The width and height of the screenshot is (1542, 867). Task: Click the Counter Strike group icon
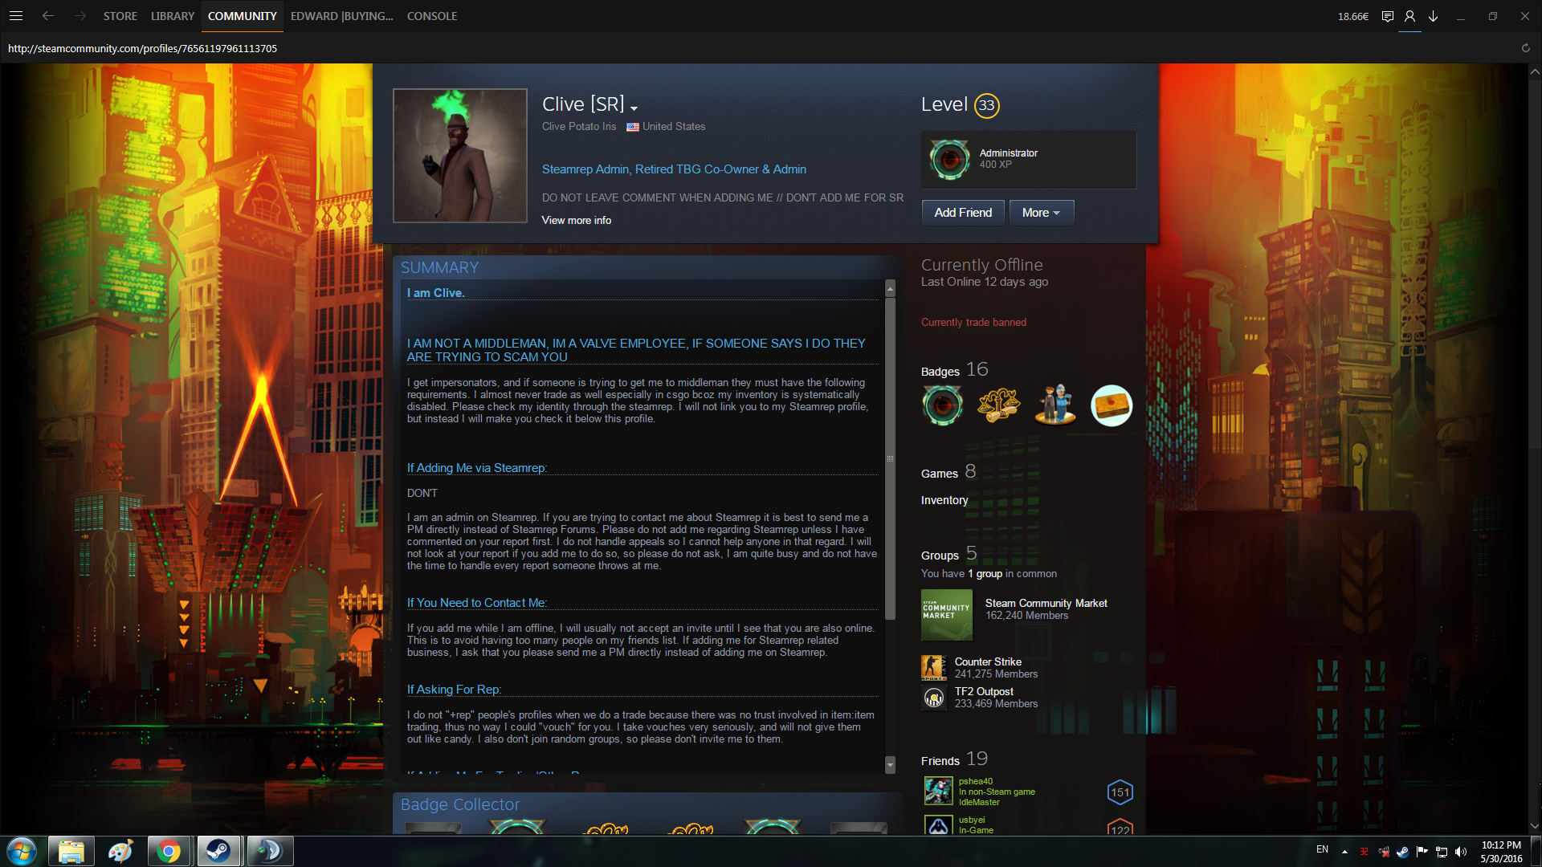tap(933, 668)
